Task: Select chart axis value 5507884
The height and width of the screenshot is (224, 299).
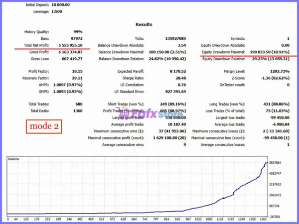Action: pos(275,163)
